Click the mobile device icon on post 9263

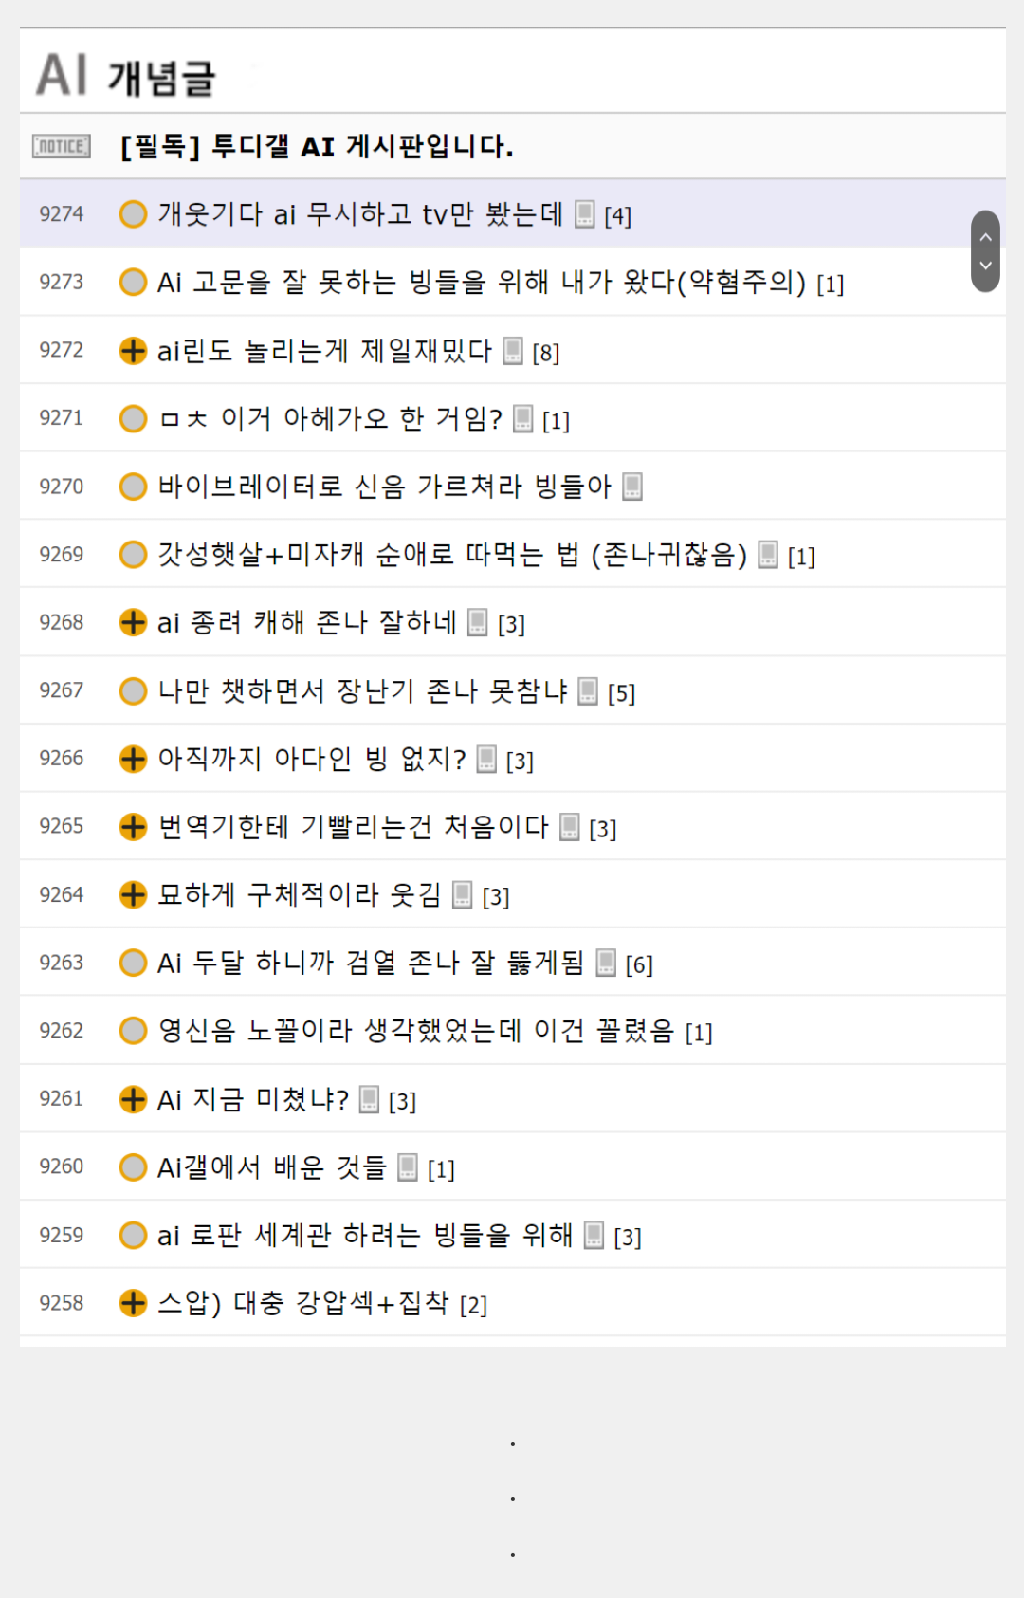coord(606,963)
